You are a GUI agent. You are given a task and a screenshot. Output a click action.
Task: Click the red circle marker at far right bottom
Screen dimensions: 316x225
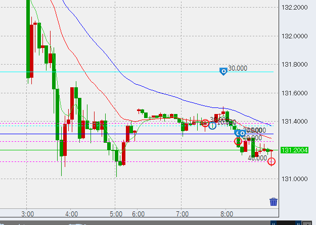click(272, 161)
